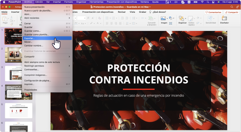Click the clear formatting icon
This screenshot has width=241, height=132.
coord(99,18)
